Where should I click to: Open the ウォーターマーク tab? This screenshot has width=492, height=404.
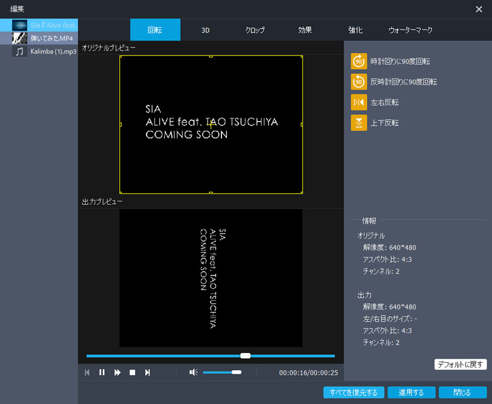click(x=410, y=30)
